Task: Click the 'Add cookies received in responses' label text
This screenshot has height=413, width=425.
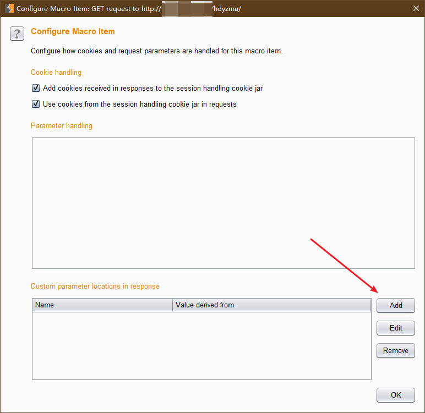Action: [x=152, y=88]
